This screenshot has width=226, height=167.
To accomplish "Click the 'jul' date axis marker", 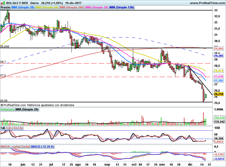I will (x=51, y=164).
